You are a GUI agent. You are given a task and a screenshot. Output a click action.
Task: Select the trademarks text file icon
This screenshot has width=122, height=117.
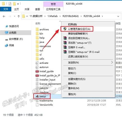pos(37,100)
